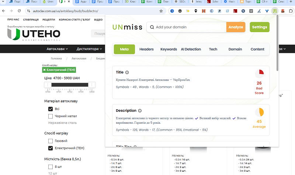Click the blue chain-link extension icon
The width and height of the screenshot is (295, 175).
227,11
